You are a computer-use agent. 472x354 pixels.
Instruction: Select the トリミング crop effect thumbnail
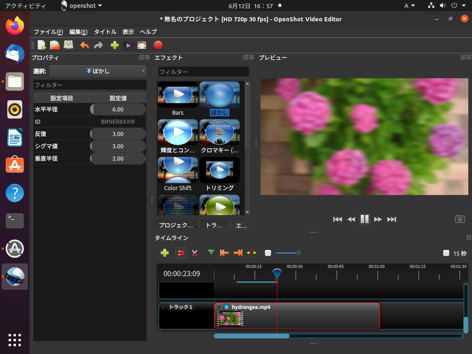coord(220,170)
